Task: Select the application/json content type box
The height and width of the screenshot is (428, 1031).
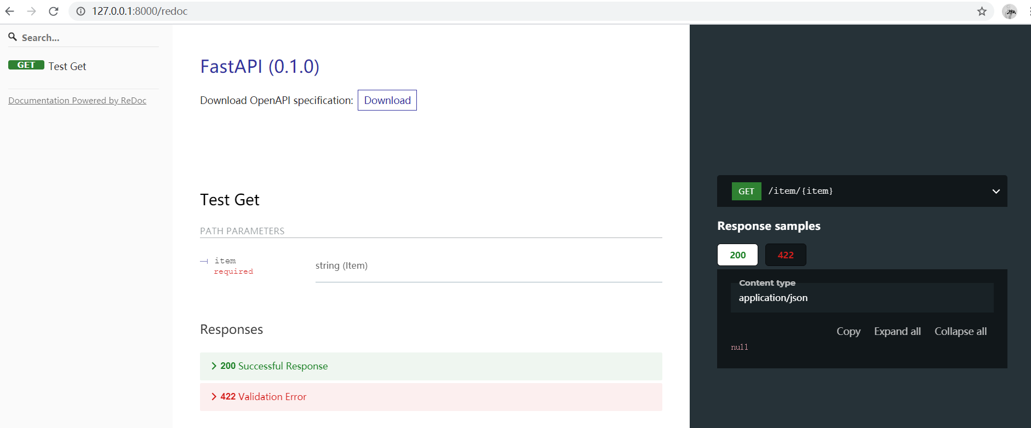Action: point(862,298)
